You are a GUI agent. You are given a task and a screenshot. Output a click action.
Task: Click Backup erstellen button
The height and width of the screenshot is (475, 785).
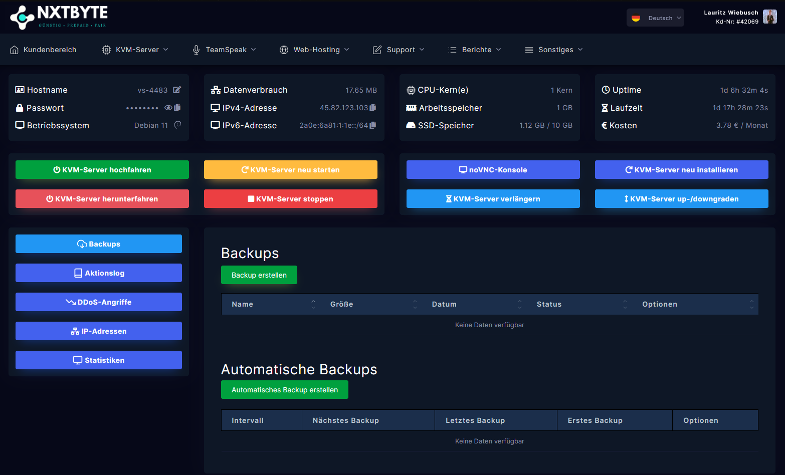[259, 275]
